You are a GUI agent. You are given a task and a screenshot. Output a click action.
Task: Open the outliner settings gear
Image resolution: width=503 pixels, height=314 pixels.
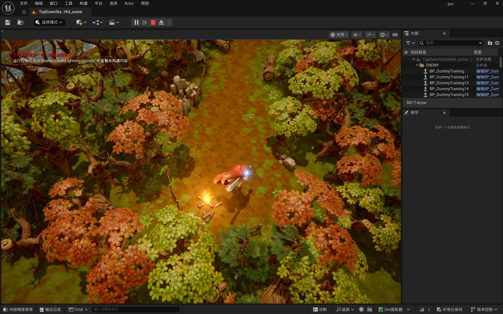[497, 43]
